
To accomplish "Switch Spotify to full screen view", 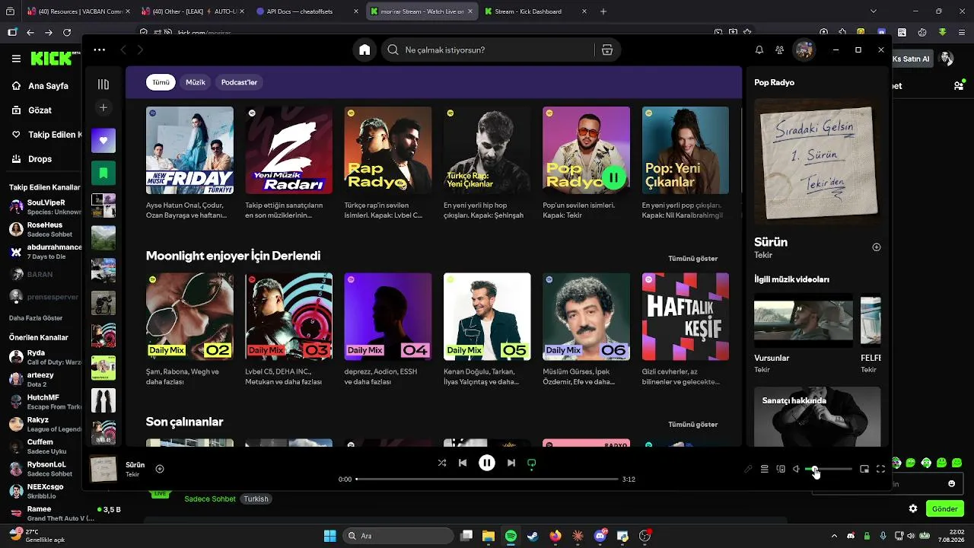I will (x=881, y=469).
